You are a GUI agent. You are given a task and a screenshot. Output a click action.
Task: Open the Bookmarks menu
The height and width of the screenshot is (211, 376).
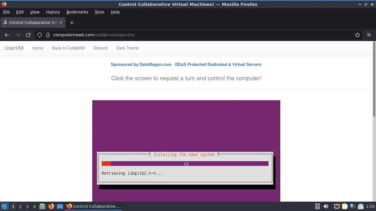[x=77, y=12]
